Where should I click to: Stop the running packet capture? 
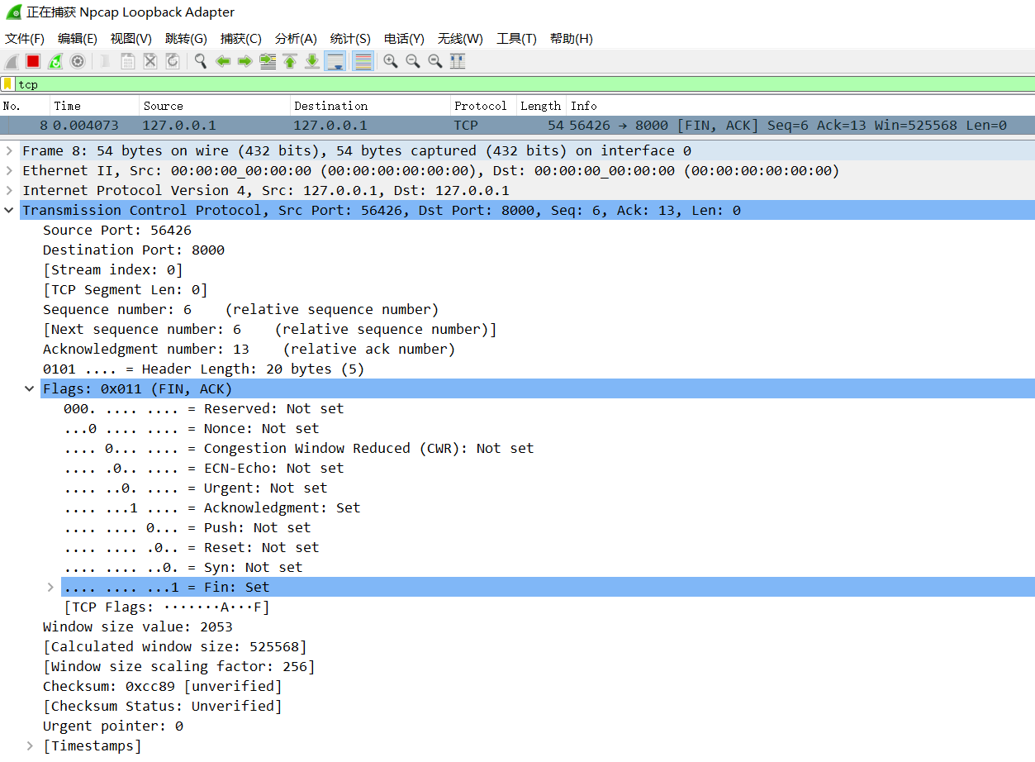tap(33, 61)
